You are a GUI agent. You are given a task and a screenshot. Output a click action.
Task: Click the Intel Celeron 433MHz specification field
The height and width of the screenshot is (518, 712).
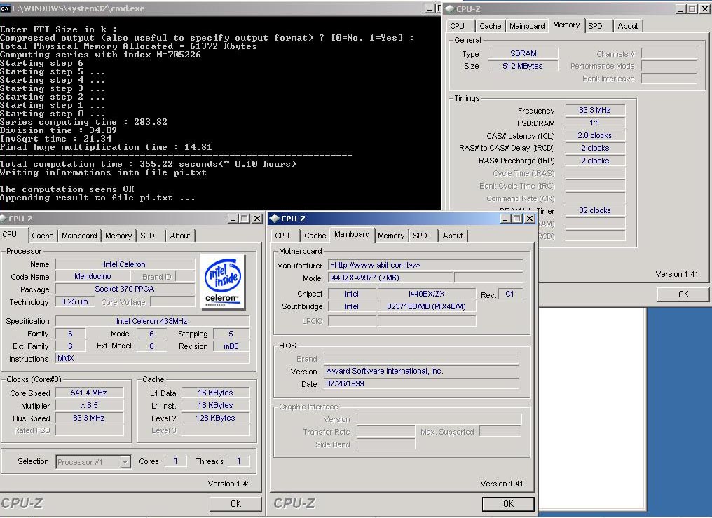[152, 321]
